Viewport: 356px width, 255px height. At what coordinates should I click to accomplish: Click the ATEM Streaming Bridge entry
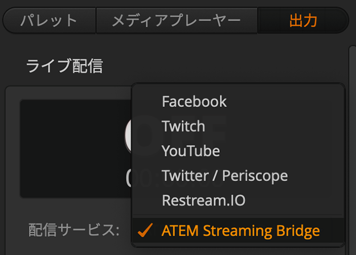[x=240, y=231]
